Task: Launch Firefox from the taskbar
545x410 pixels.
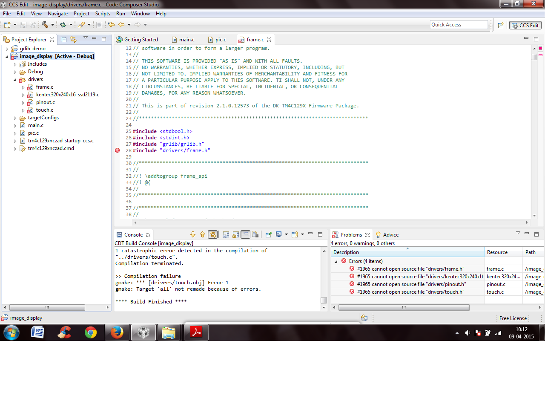Action: pyautogui.click(x=117, y=332)
